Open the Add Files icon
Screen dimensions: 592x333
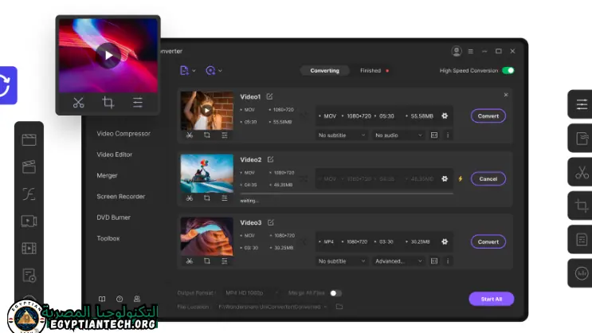(x=184, y=71)
